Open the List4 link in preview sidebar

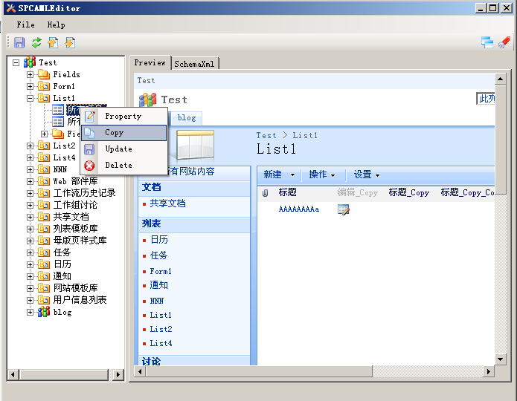pos(161,343)
